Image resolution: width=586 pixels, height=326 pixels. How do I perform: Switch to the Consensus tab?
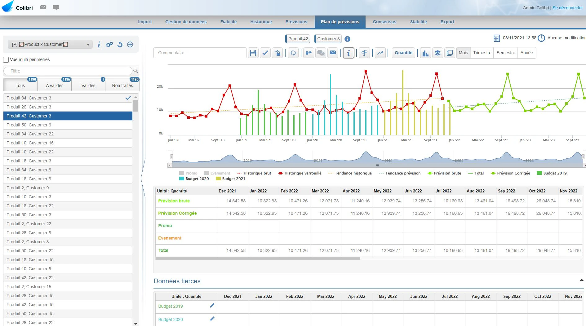384,22
